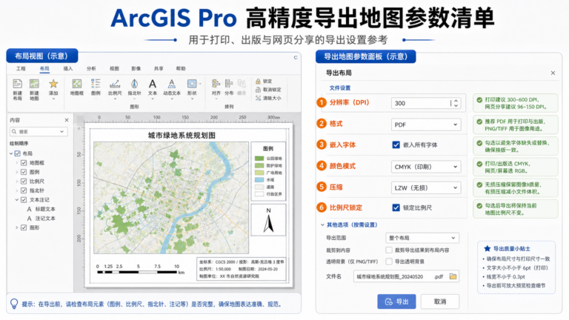Open the 压缩 LZW dropdown
This screenshot has width=569, height=320.
tap(426, 187)
